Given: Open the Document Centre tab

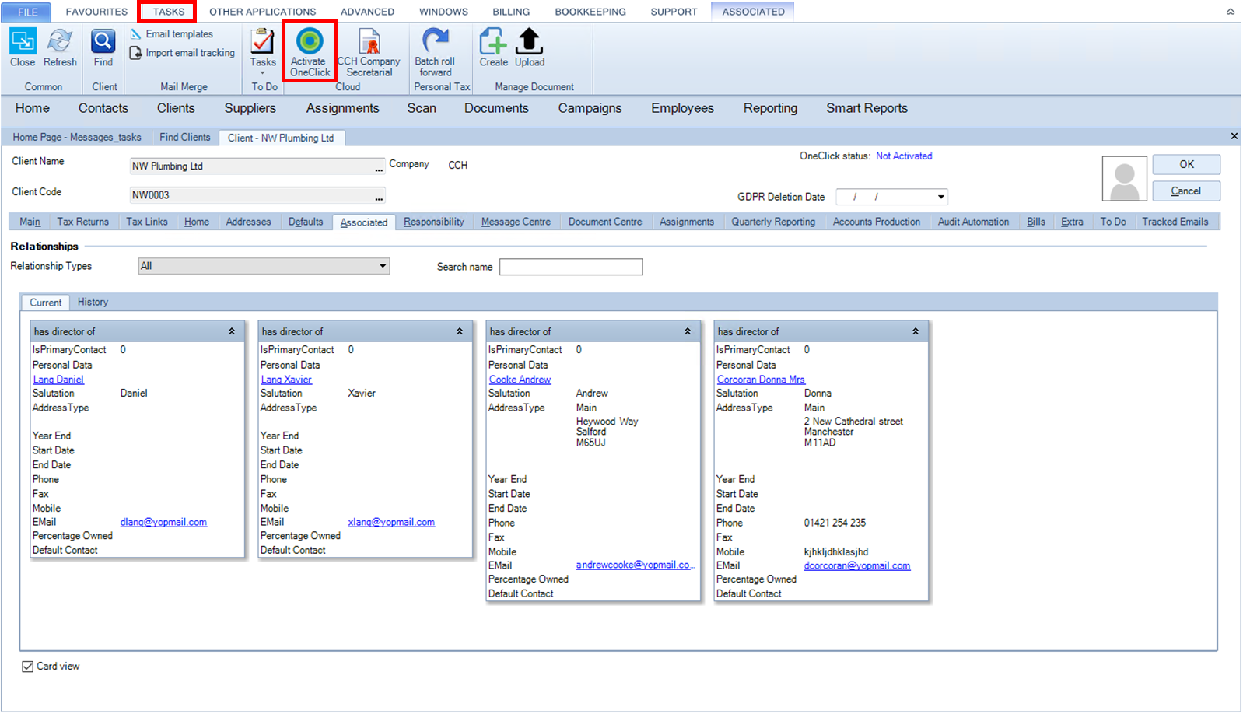Looking at the screenshot, I should [x=605, y=222].
